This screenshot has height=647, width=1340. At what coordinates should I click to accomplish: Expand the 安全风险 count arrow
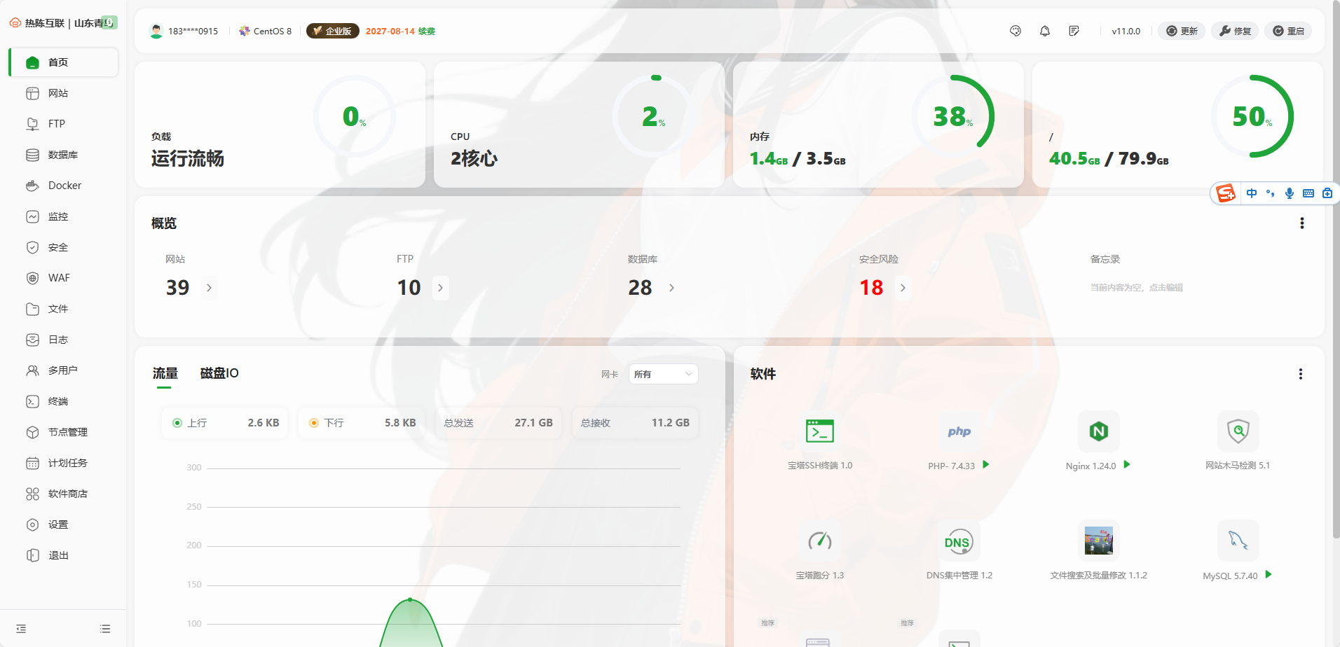pos(903,288)
